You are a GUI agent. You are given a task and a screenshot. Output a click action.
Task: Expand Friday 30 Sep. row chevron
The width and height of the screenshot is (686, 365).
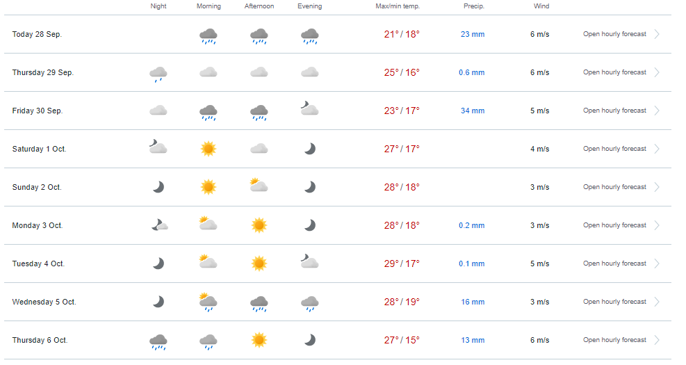click(657, 111)
